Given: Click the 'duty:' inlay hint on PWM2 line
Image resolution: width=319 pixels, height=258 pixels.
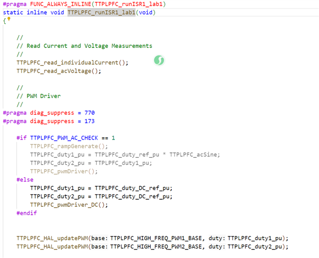Looking at the screenshot, I should (217, 247).
